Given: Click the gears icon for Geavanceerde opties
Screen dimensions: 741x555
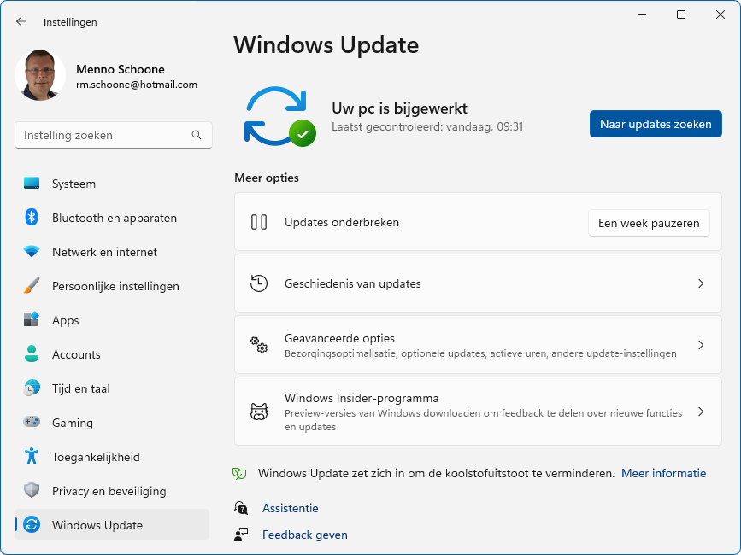Looking at the screenshot, I should (259, 345).
